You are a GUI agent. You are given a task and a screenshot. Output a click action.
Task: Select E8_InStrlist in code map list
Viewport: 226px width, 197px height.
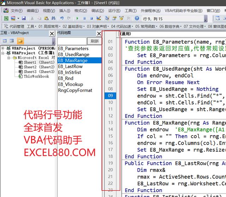tap(79, 72)
